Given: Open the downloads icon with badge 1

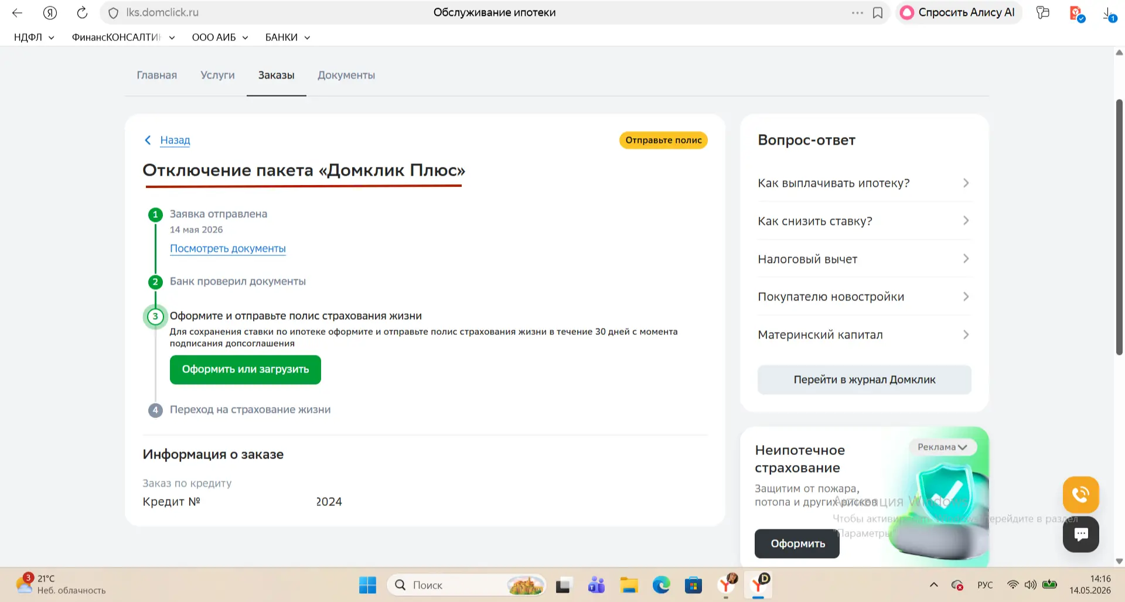Looking at the screenshot, I should 1109,13.
